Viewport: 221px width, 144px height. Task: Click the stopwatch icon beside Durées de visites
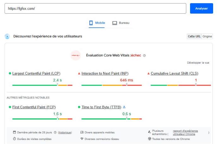tap(15, 139)
